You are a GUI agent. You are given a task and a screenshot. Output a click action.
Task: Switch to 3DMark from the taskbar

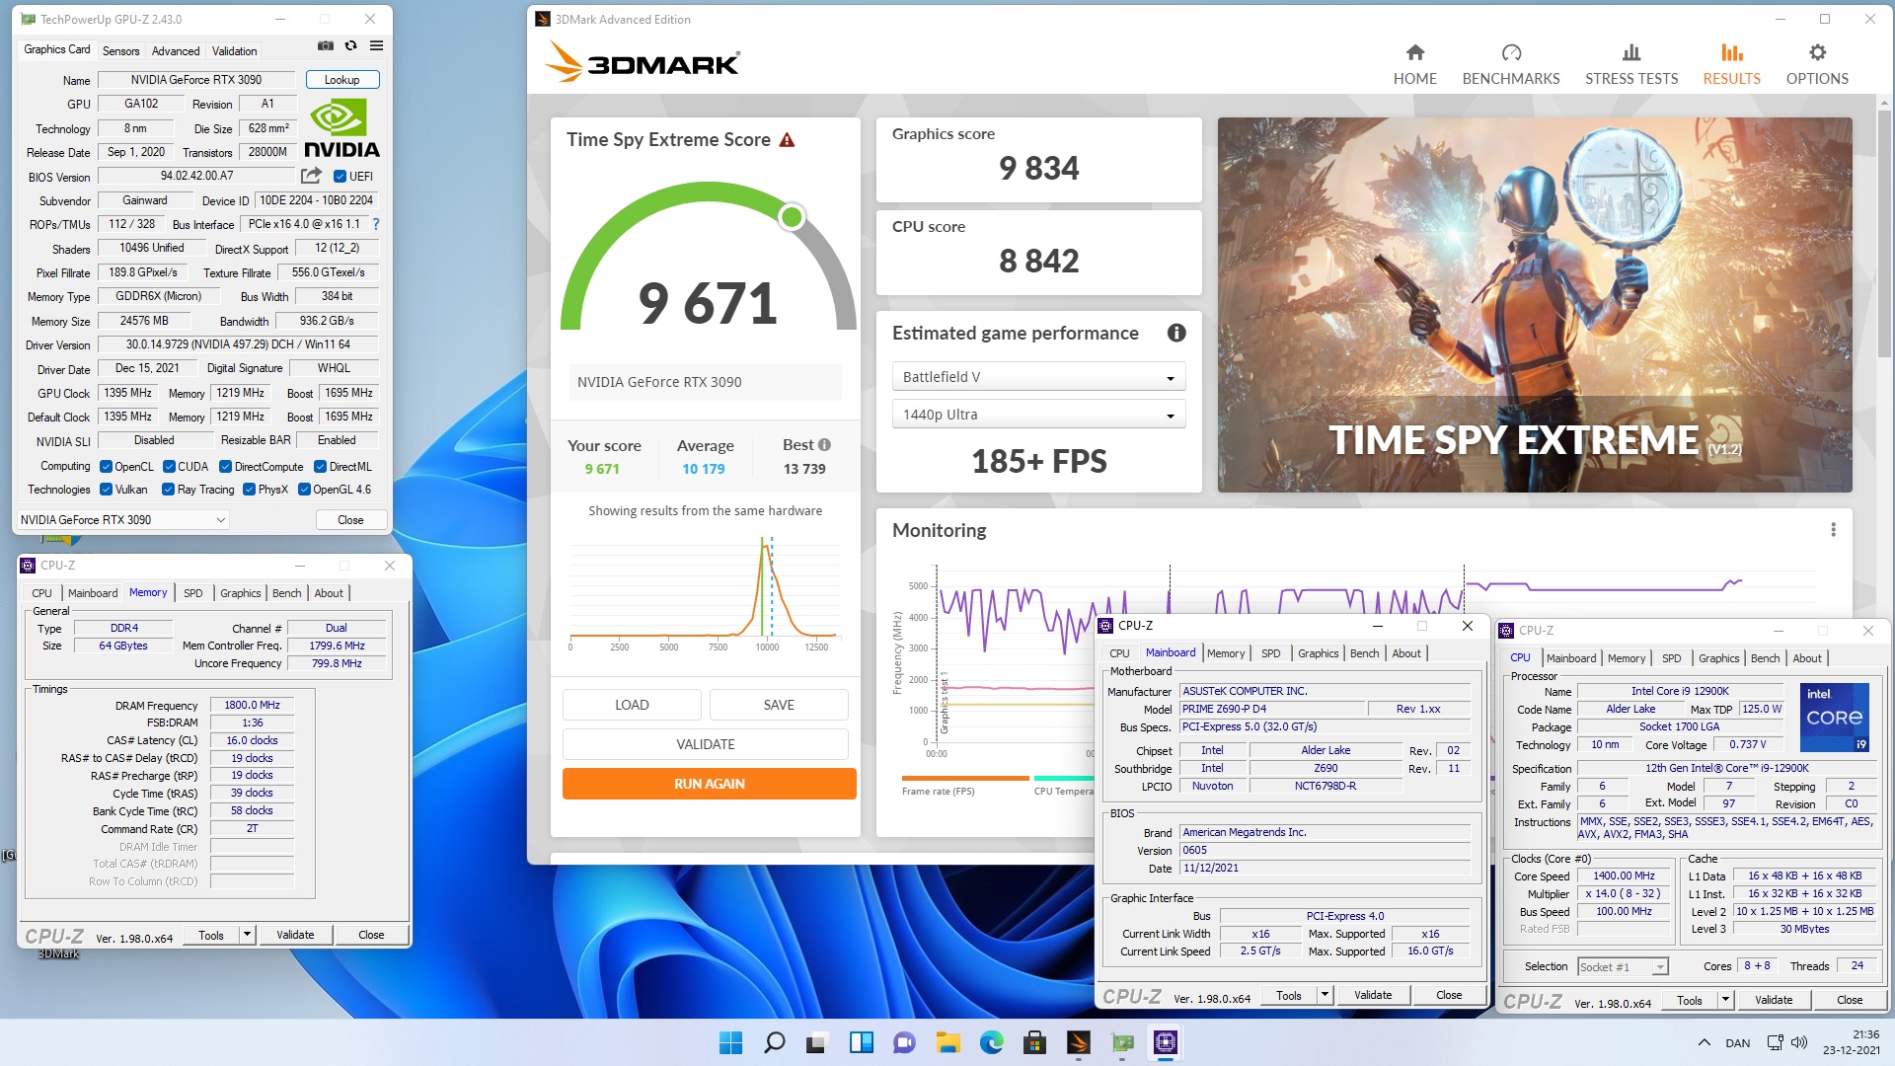click(x=1078, y=1042)
